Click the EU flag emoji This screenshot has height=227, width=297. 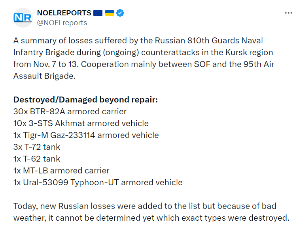click(x=98, y=13)
